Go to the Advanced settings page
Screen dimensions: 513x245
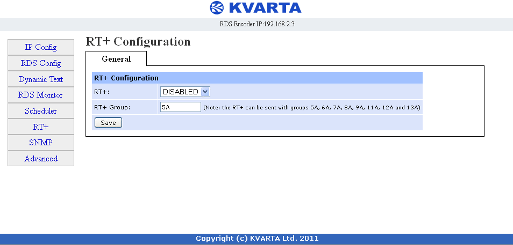[41, 159]
